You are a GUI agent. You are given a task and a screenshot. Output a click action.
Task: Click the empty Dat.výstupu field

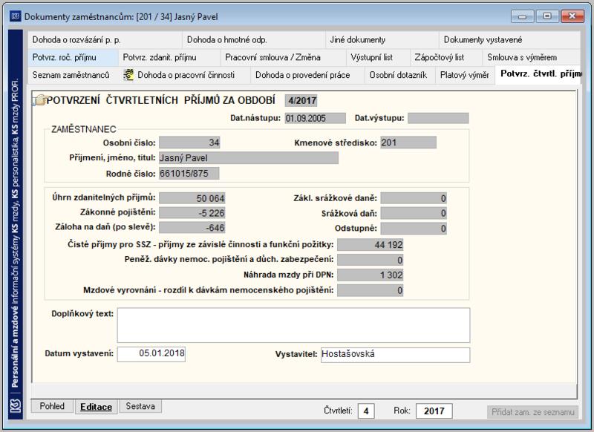438,118
